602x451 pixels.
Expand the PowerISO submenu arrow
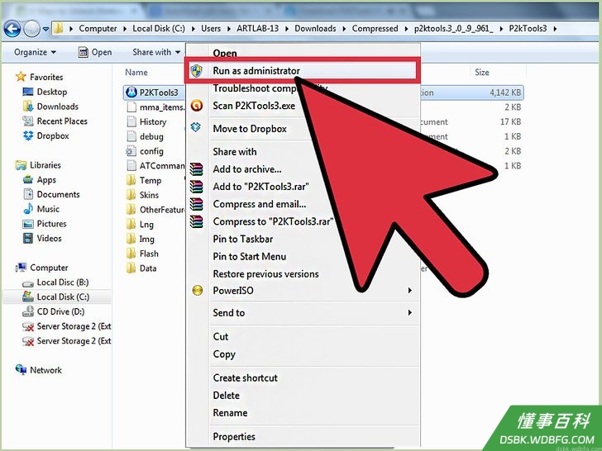point(410,291)
